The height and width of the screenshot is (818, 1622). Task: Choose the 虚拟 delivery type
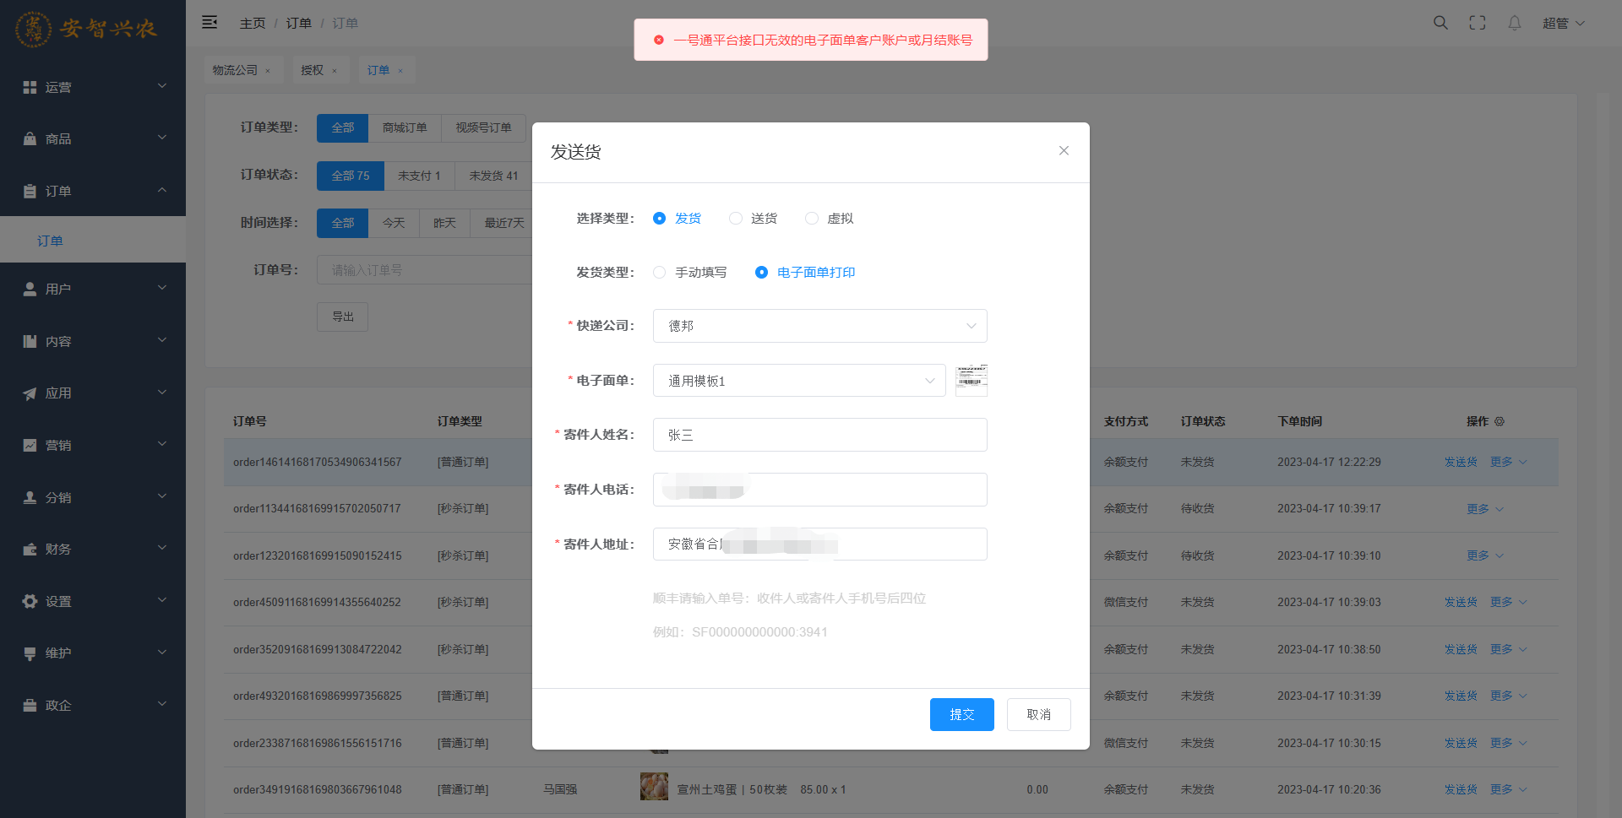point(812,219)
